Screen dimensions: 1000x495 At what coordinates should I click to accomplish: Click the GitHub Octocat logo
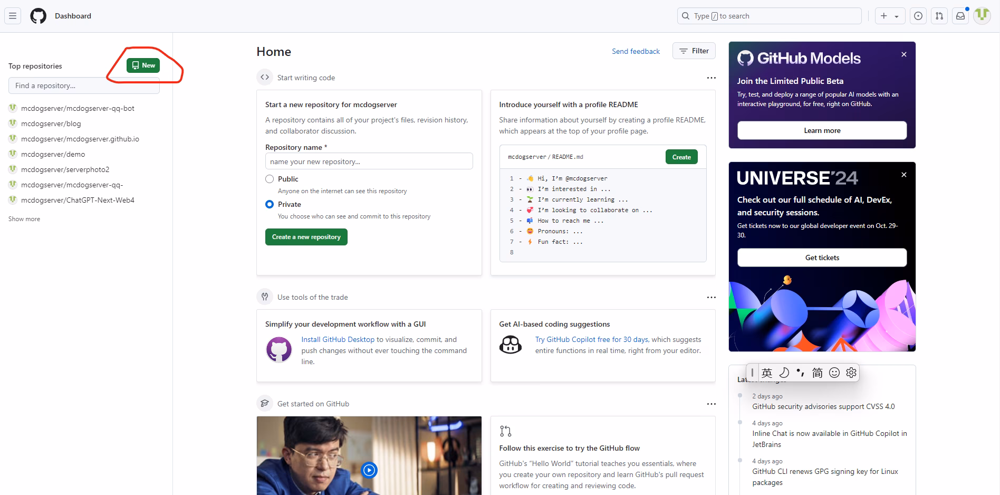[x=38, y=16]
